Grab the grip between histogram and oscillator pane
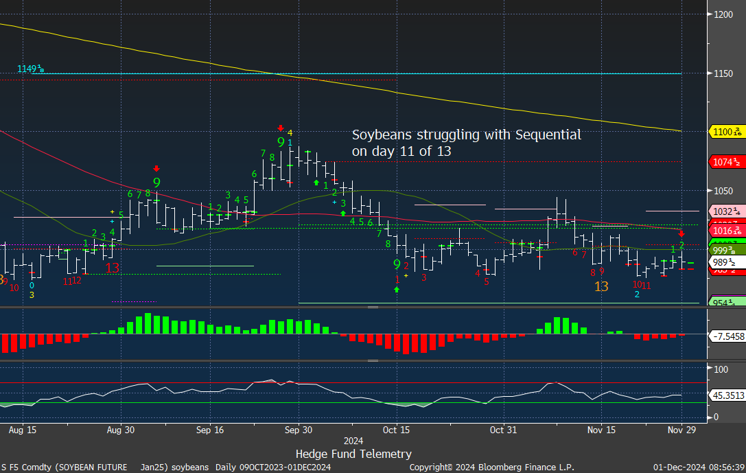Viewport: 746px width, 473px height. pyautogui.click(x=373, y=360)
